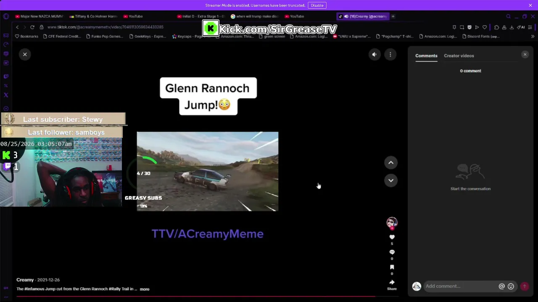This screenshot has height=302, width=538.
Task: Open the Twitch sidebar panel icon
Action: (x=6, y=76)
